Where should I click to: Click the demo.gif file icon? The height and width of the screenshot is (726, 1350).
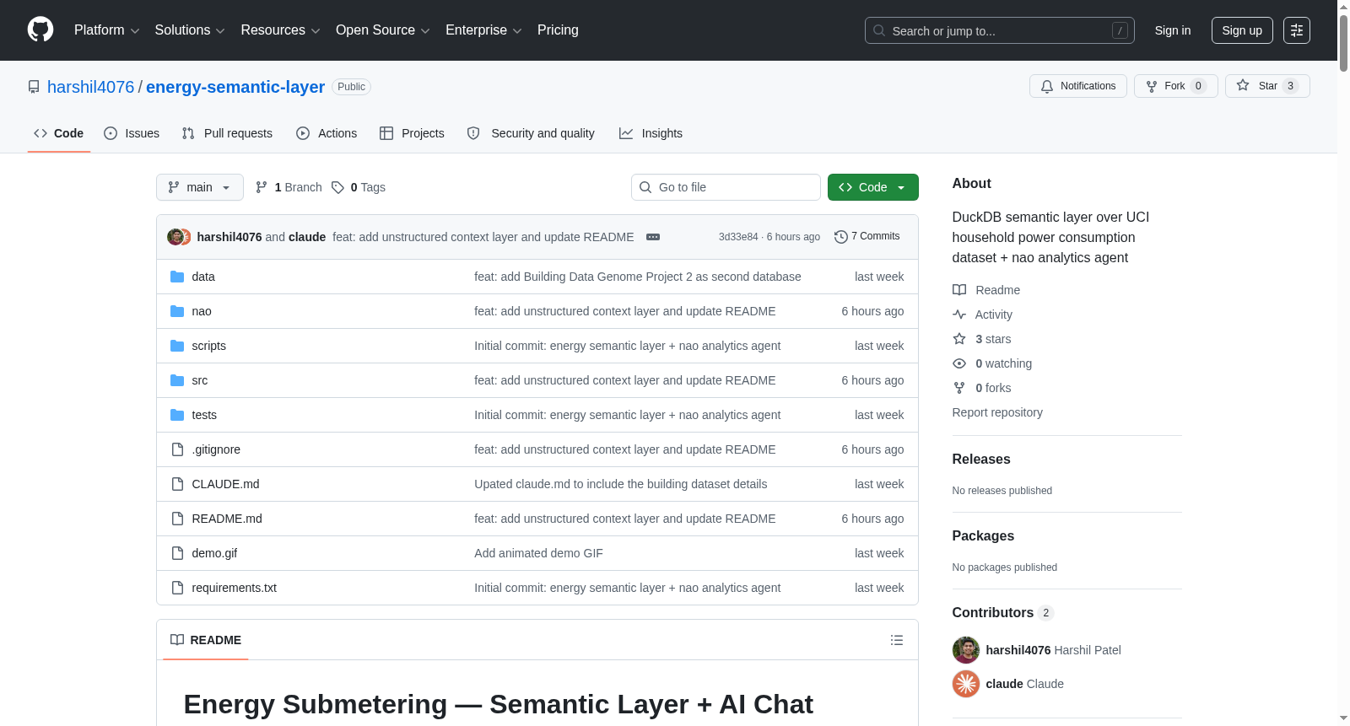177,553
